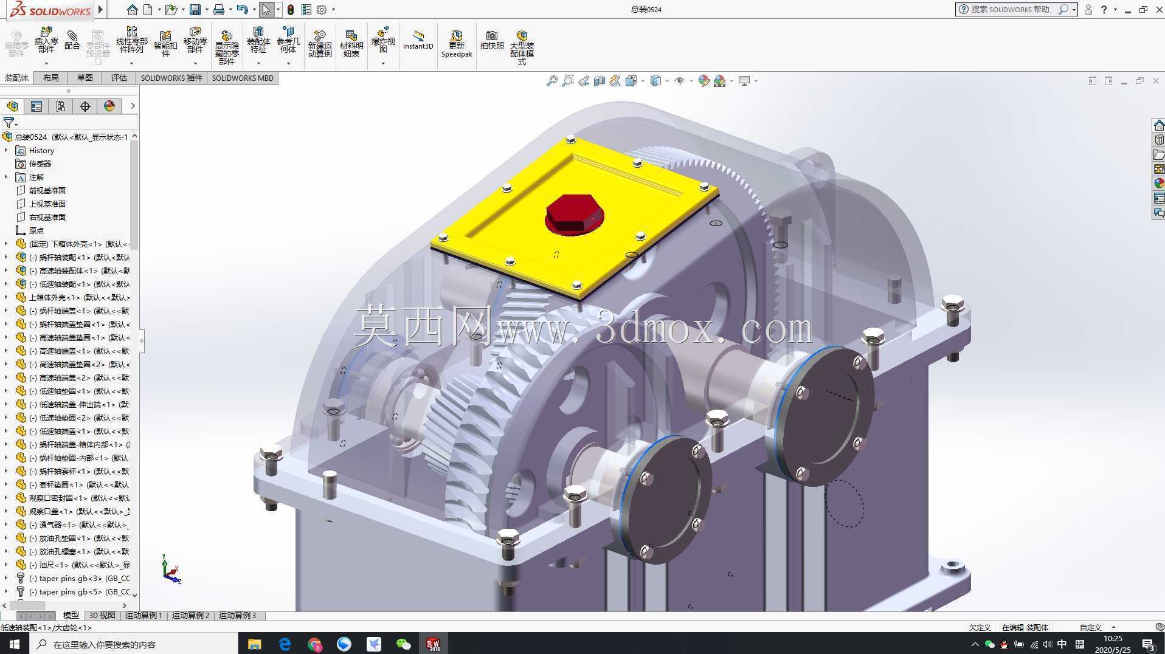Click feature tree horizontal scrollbar
The height and width of the screenshot is (654, 1165).
(27, 605)
